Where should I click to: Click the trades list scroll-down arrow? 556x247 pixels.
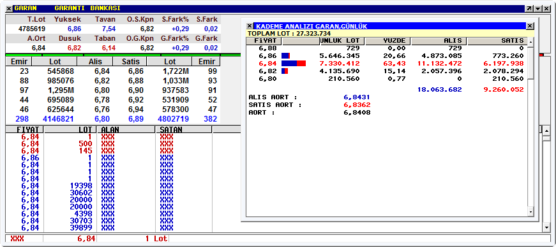click(546, 227)
